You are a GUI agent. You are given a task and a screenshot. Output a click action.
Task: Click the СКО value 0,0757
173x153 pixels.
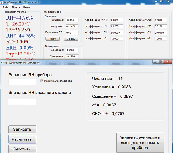[118, 114]
